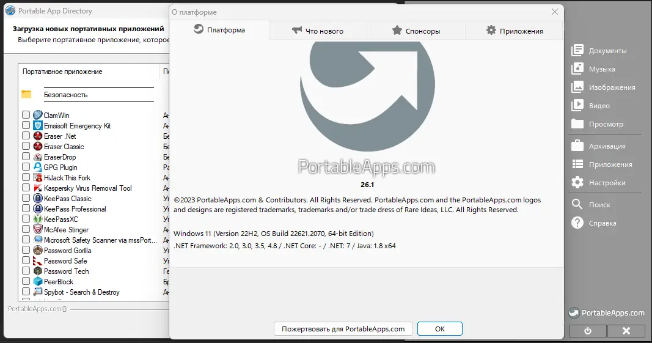
Task: Open Документы link in sidebar
Action: 607,51
